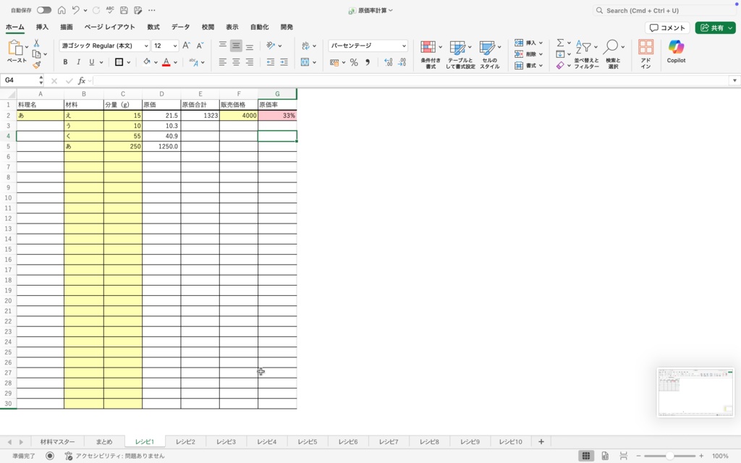Click the Search field in title bar

click(x=664, y=10)
